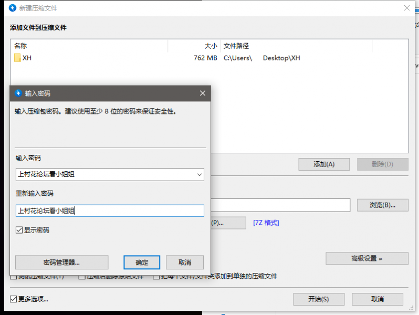419x315 pixels.
Task: Click the 文件路径 column header
Action: tap(236, 46)
